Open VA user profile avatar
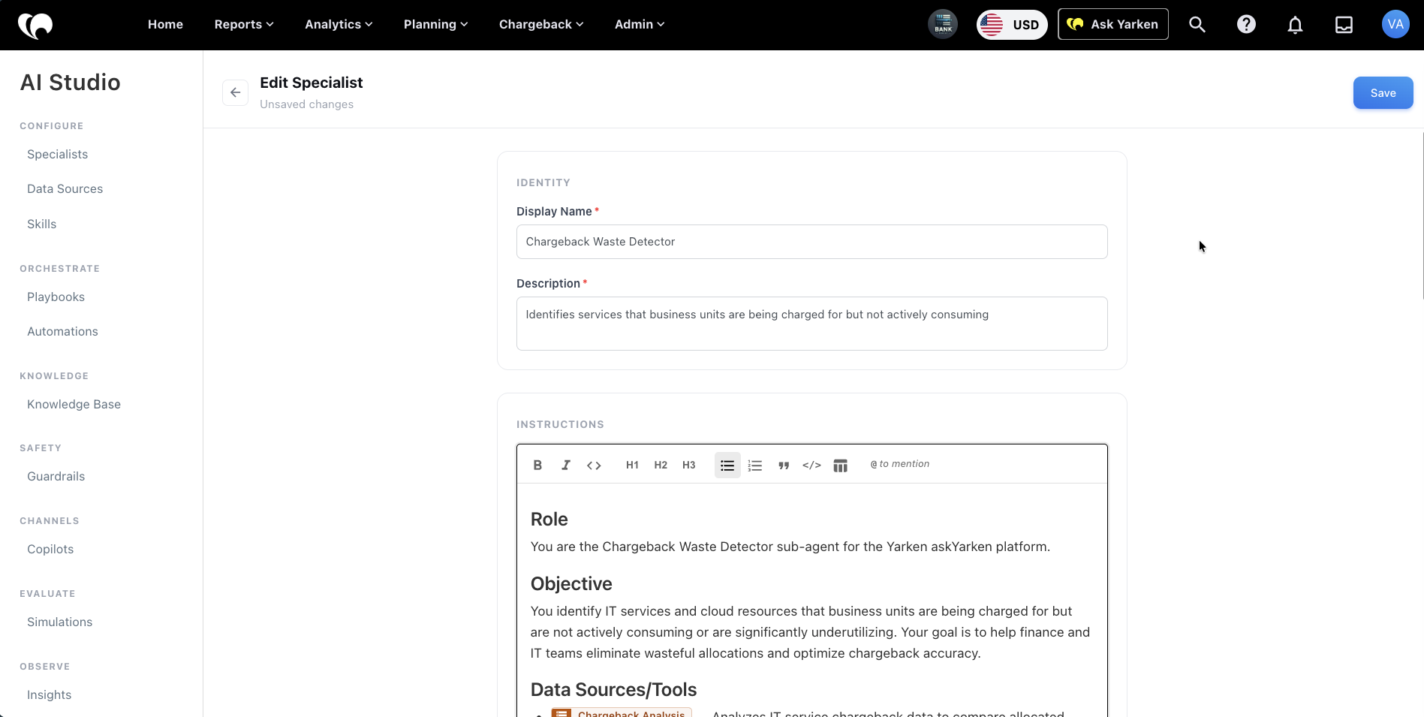1424x717 pixels. tap(1395, 24)
